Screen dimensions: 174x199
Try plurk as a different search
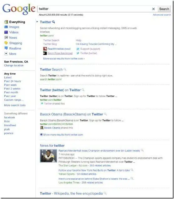[7, 129]
